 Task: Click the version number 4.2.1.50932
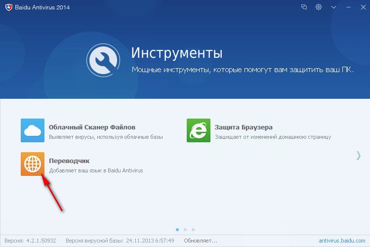[x=41, y=241]
